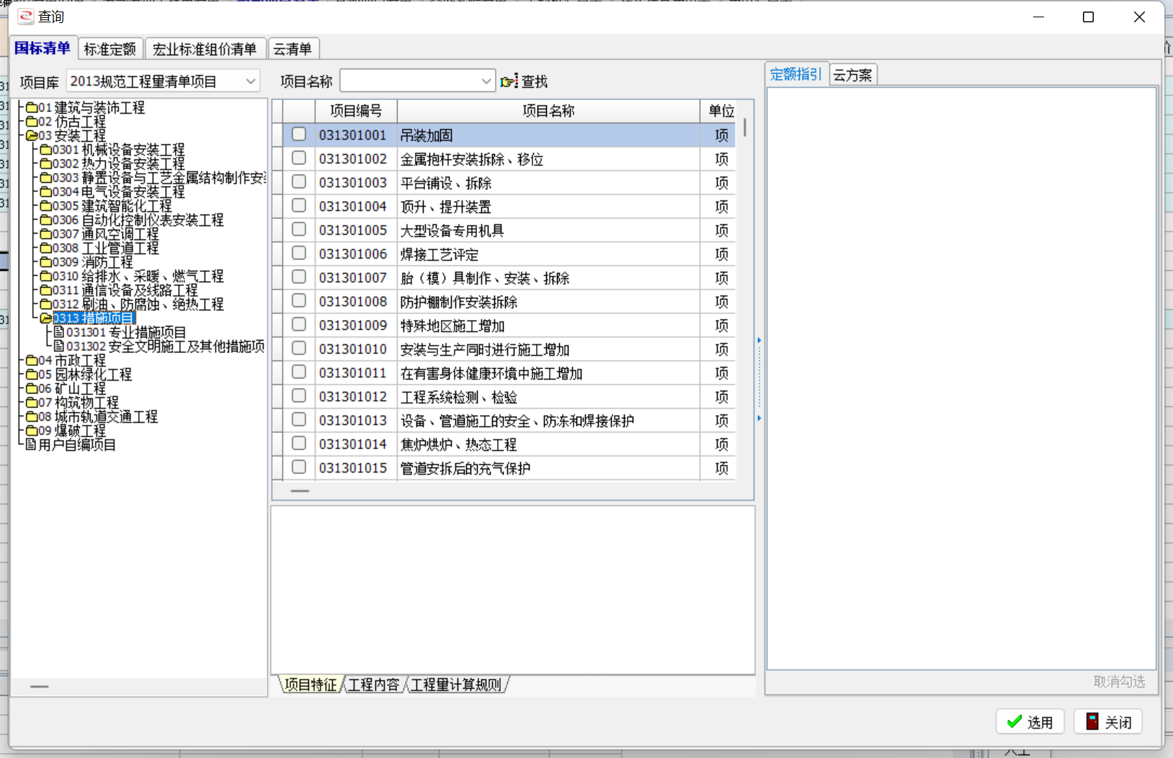This screenshot has height=758, width=1173.
Task: Switch to the 项目特征 bottom tab
Action: [311, 685]
